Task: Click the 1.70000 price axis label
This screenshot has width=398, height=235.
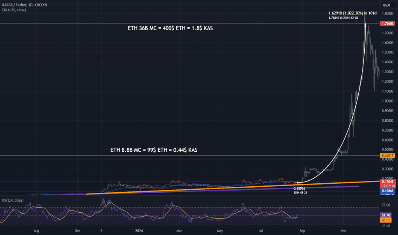Action: pyautogui.click(x=388, y=33)
